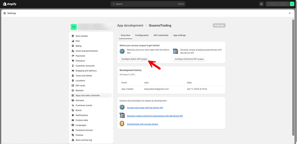The image size is (297, 144).
Task: Click the store name header with TC badge
Action: click(x=91, y=27)
